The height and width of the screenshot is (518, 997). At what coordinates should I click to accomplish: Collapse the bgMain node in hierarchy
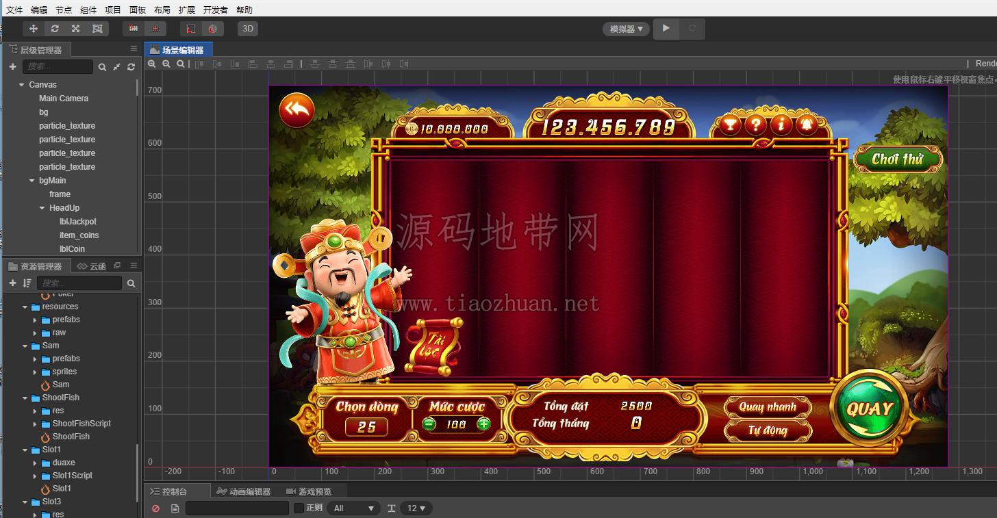(x=32, y=181)
